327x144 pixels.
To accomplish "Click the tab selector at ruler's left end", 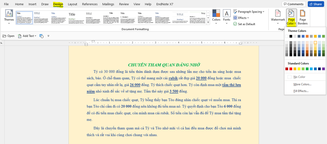I will click(2, 43).
